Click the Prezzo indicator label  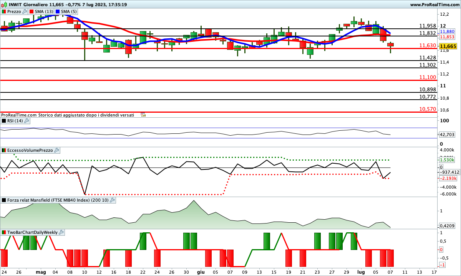click(x=14, y=12)
